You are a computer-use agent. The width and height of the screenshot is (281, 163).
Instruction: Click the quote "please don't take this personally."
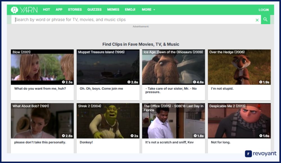tap(40, 142)
